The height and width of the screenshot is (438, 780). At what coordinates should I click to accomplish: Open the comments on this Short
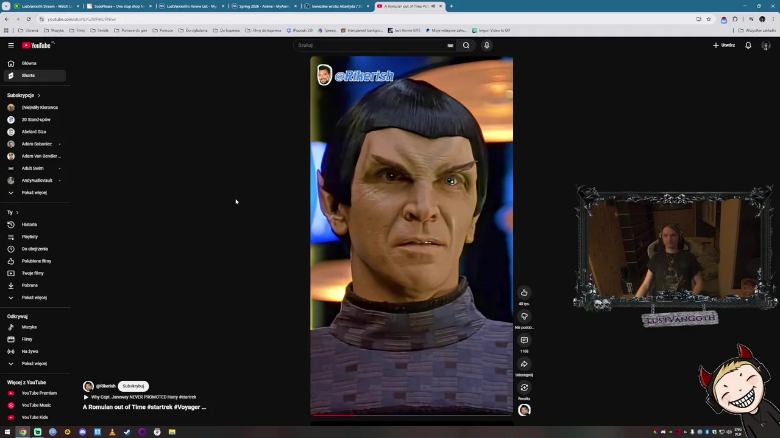coord(524,340)
